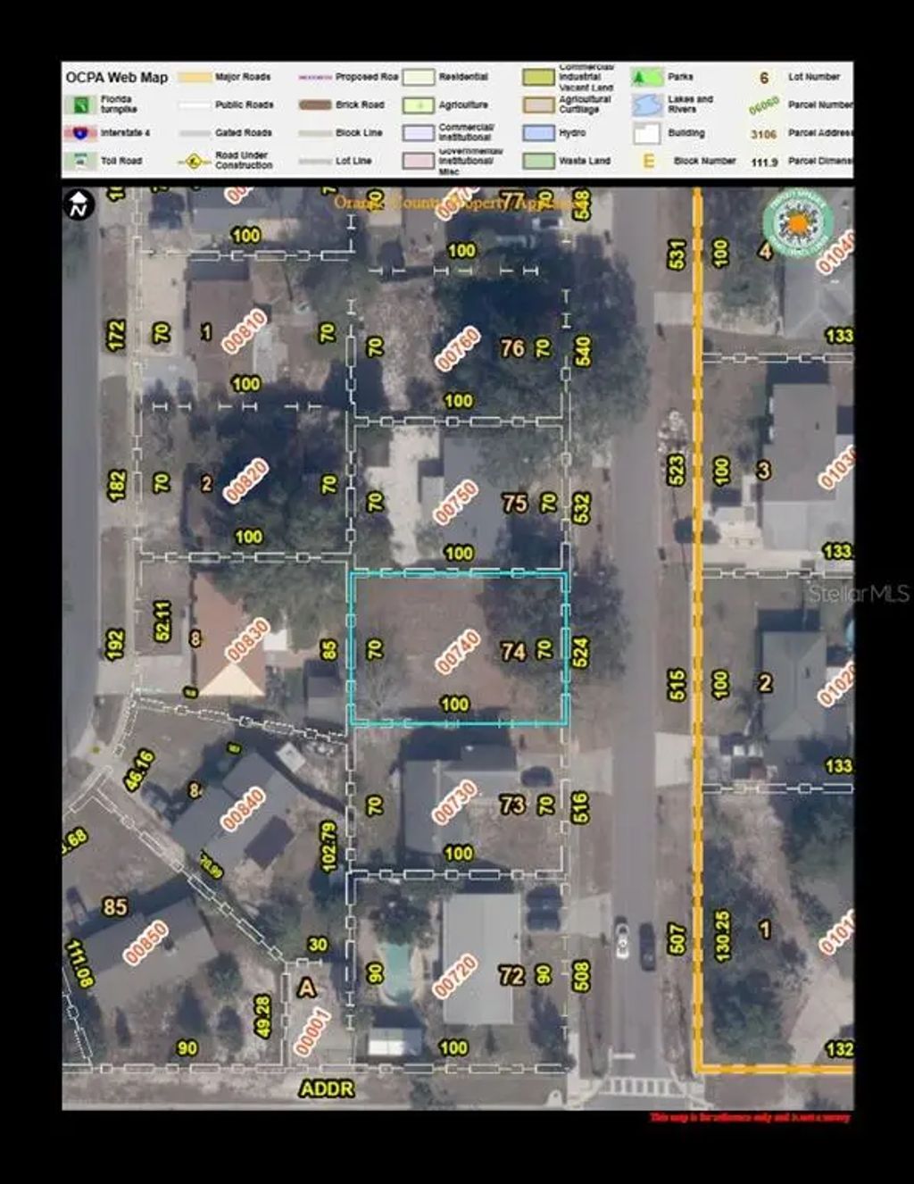The image size is (914, 1184).
Task: Click the Road Under Construction sign icon
Action: click(194, 162)
